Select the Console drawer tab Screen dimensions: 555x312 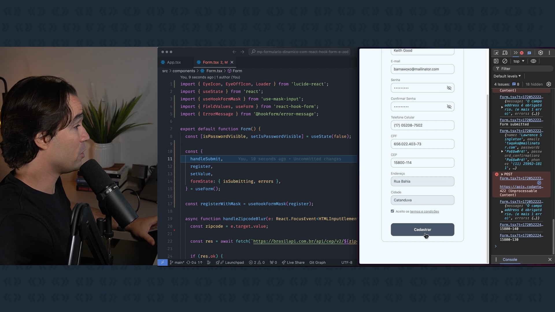pyautogui.click(x=510, y=259)
